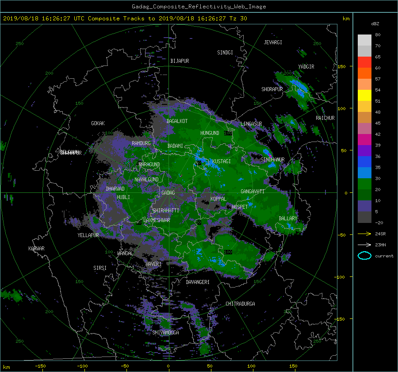The width and height of the screenshot is (398, 372).
Task: Click the HOSPET town label
Action: (x=240, y=207)
